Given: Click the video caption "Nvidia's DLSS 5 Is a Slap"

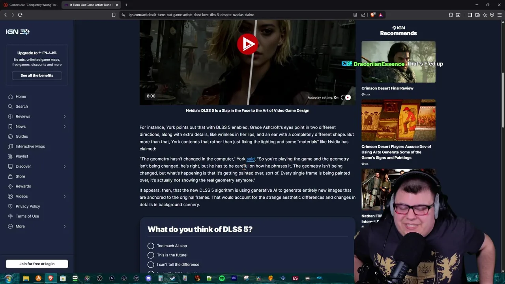Looking at the screenshot, I should click(x=247, y=110).
